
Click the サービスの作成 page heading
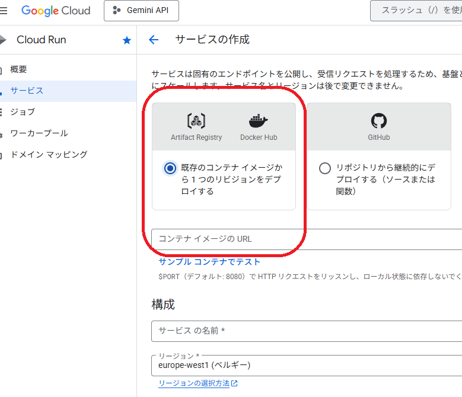point(212,40)
